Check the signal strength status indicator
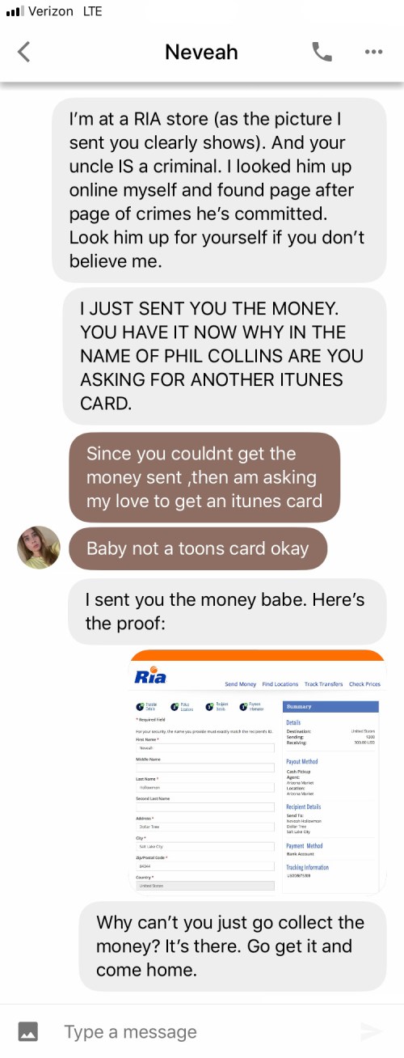This screenshot has height=1058, width=404. click(x=14, y=11)
